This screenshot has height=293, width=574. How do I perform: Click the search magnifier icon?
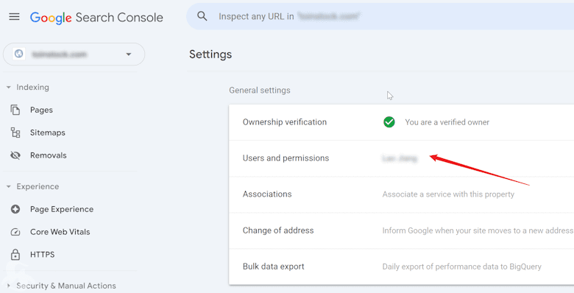pyautogui.click(x=202, y=16)
